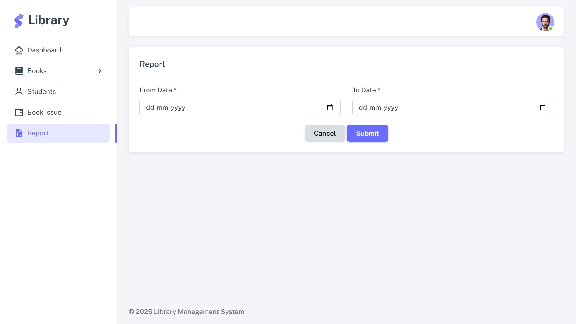Viewport: 576px width, 324px height.
Task: Open the To Date calendar picker icon
Action: [x=542, y=107]
